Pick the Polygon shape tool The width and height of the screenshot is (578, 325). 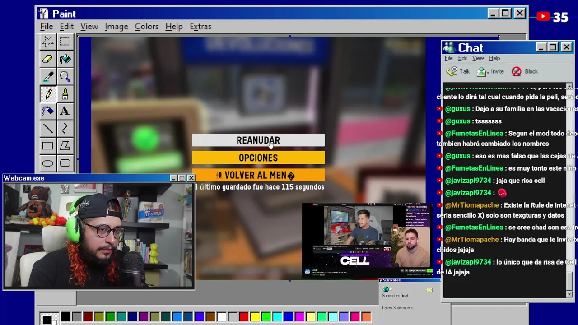tap(65, 146)
